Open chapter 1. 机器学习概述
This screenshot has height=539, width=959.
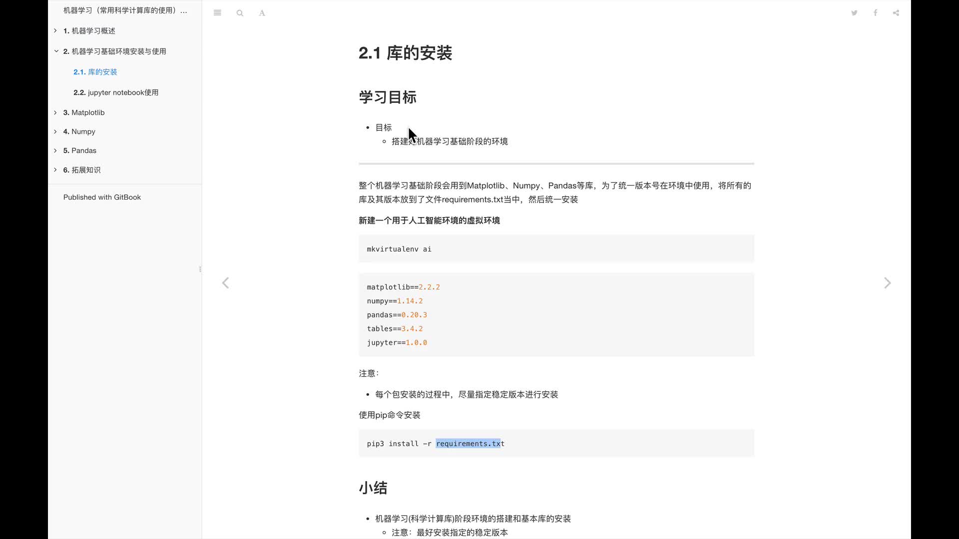[89, 31]
